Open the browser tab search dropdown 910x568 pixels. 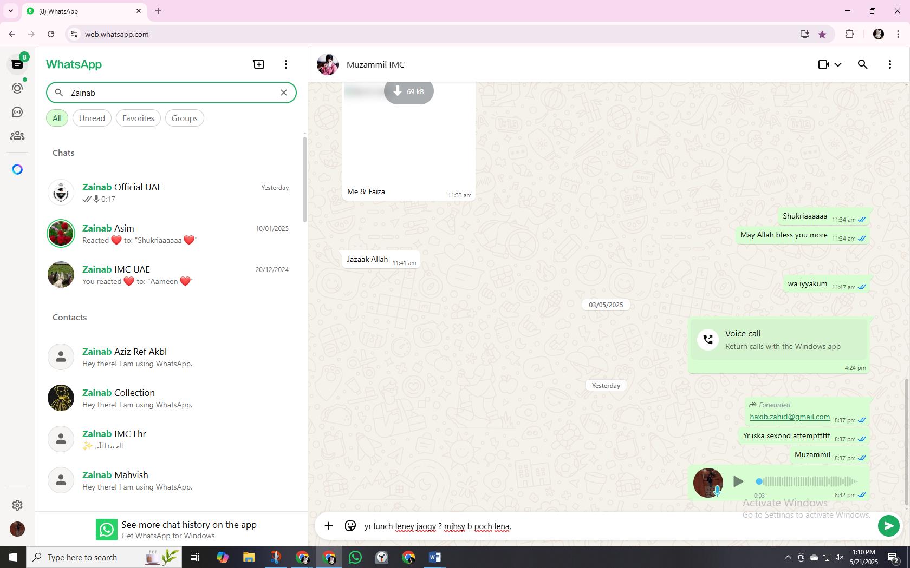pyautogui.click(x=11, y=11)
